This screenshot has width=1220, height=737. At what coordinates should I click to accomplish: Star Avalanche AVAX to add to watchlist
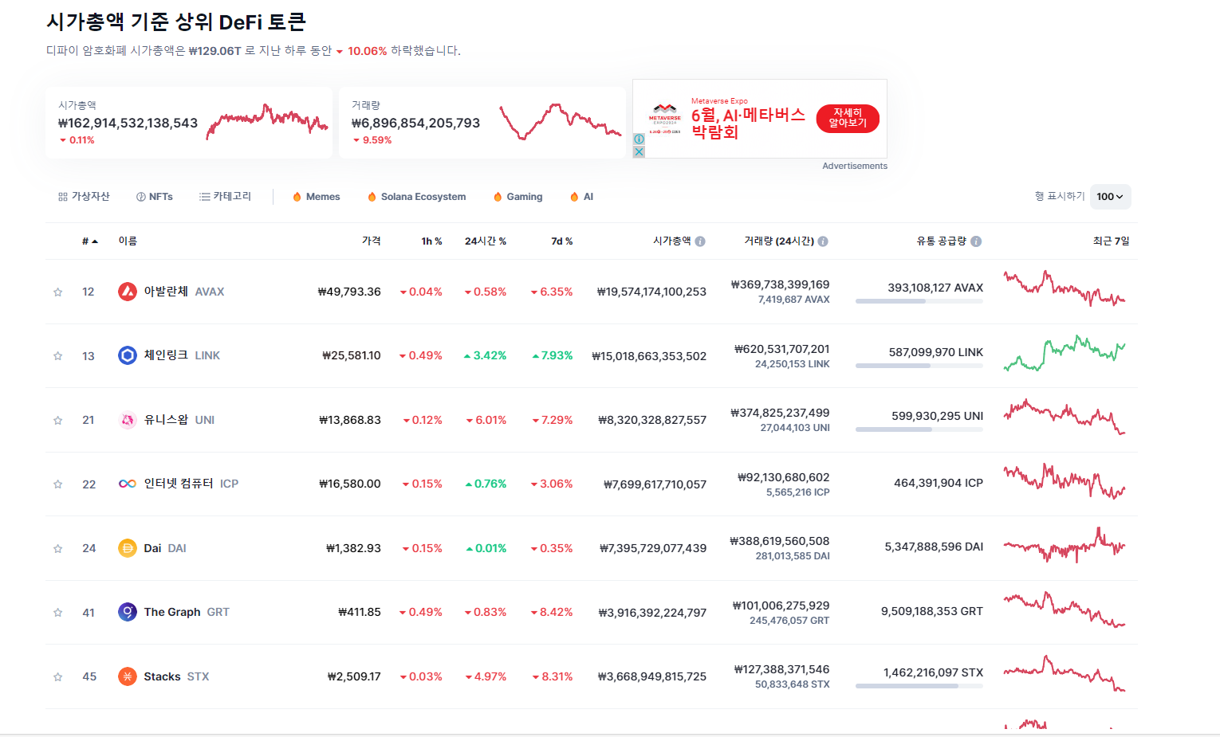[x=57, y=292]
